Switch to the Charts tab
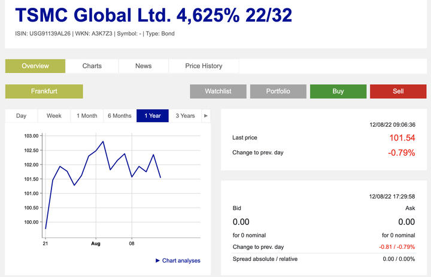Screen dimensions: 431x277 92,66
